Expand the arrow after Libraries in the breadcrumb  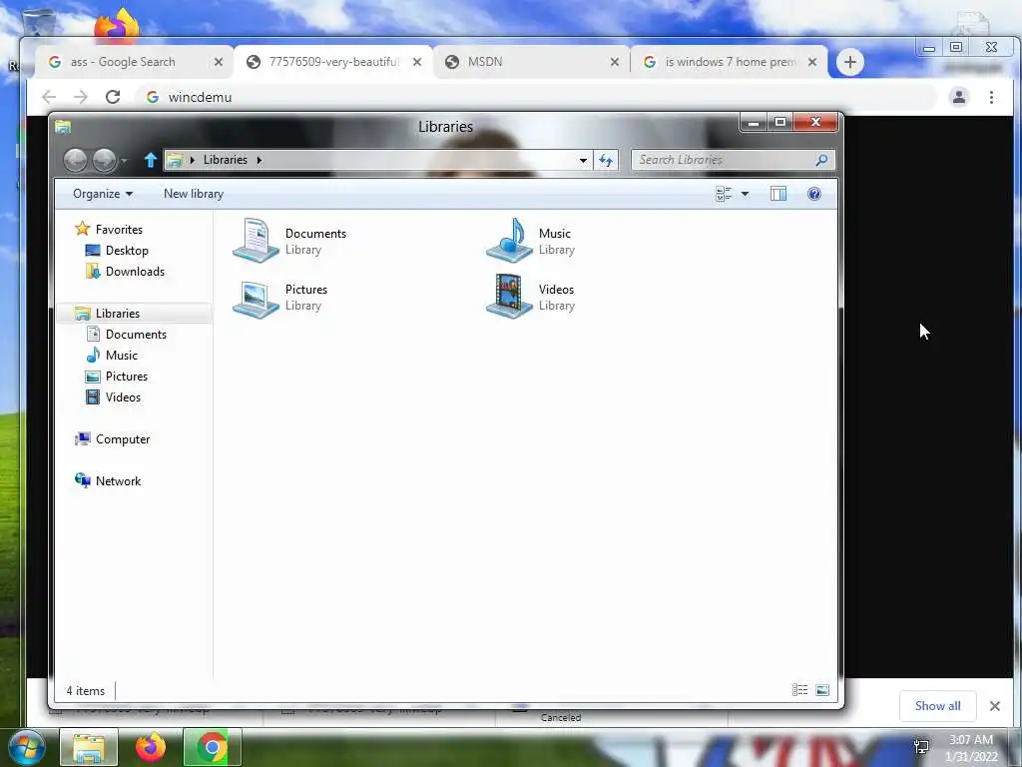[x=258, y=160]
